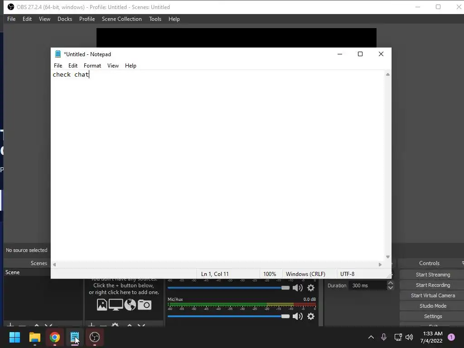
Task: Open the OBS Edit menu
Action: 27,19
